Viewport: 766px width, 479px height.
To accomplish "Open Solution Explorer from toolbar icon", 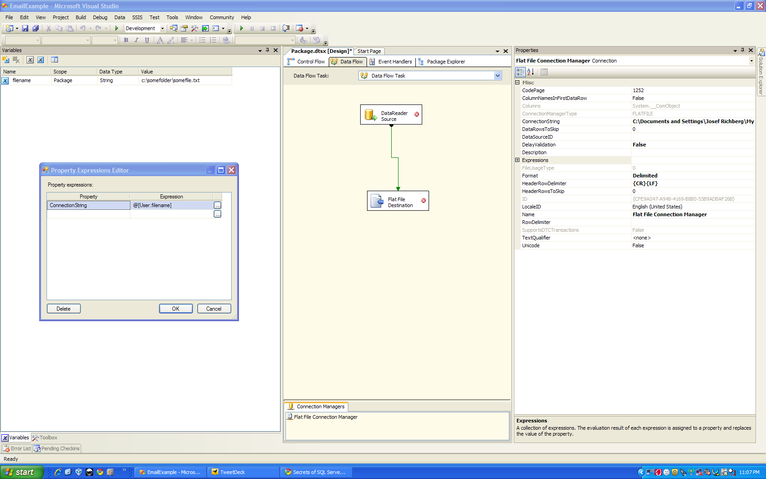I will pyautogui.click(x=173, y=28).
